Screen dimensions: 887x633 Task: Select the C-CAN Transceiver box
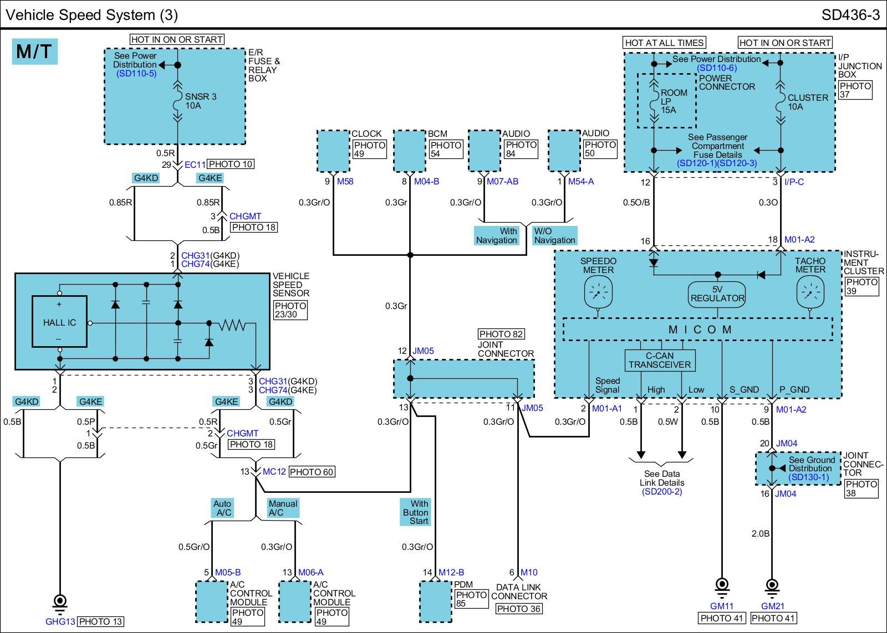(x=660, y=361)
